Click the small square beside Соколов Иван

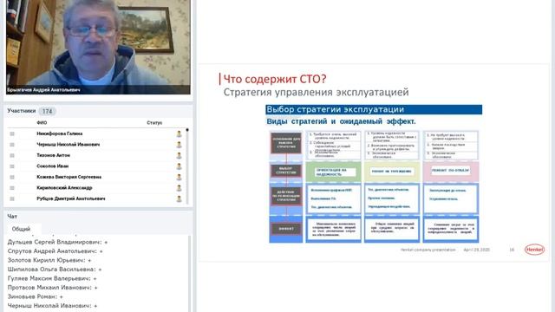(12, 166)
